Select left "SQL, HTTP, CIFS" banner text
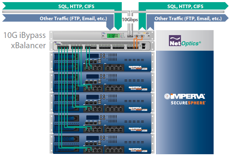 (76, 6)
